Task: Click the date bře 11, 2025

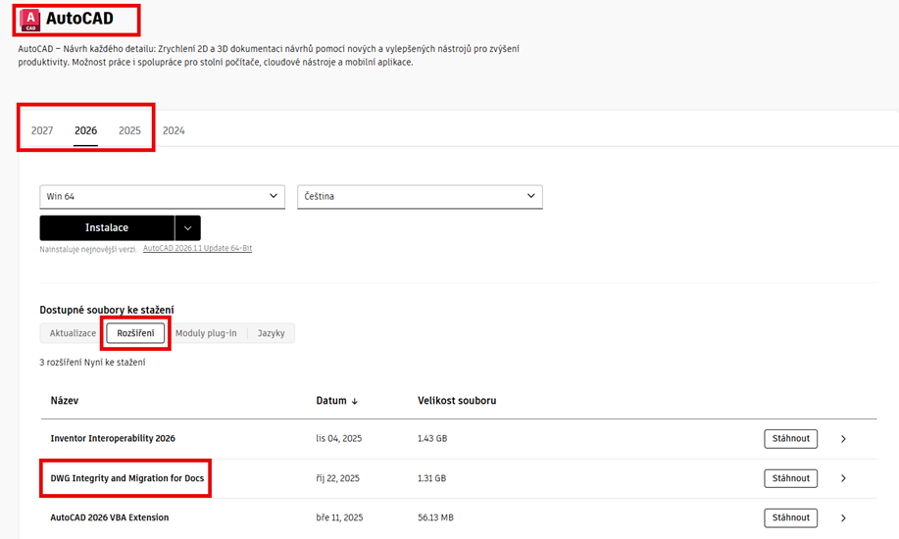Action: point(339,517)
